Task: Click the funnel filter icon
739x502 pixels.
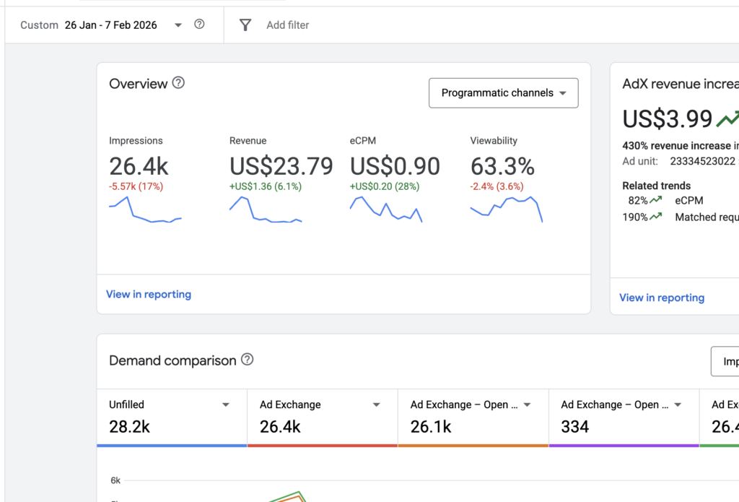Action: coord(245,25)
